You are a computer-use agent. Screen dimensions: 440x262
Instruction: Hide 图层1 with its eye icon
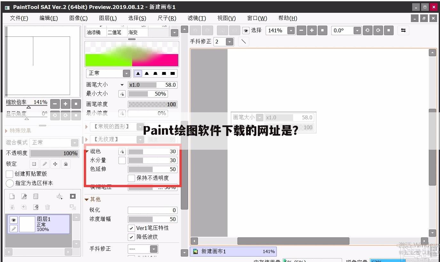[x=13, y=220]
